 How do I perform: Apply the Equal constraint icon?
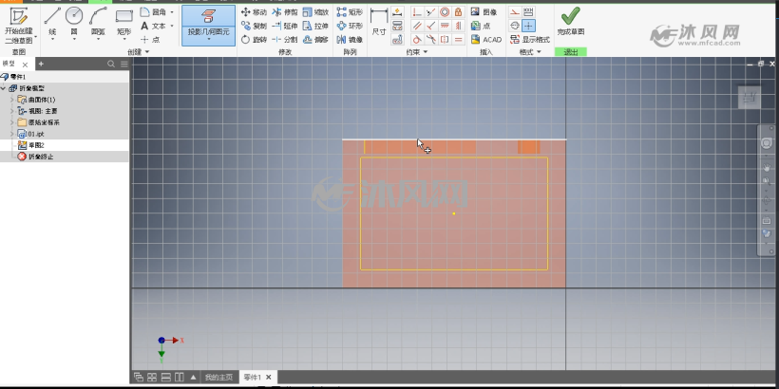point(459,39)
